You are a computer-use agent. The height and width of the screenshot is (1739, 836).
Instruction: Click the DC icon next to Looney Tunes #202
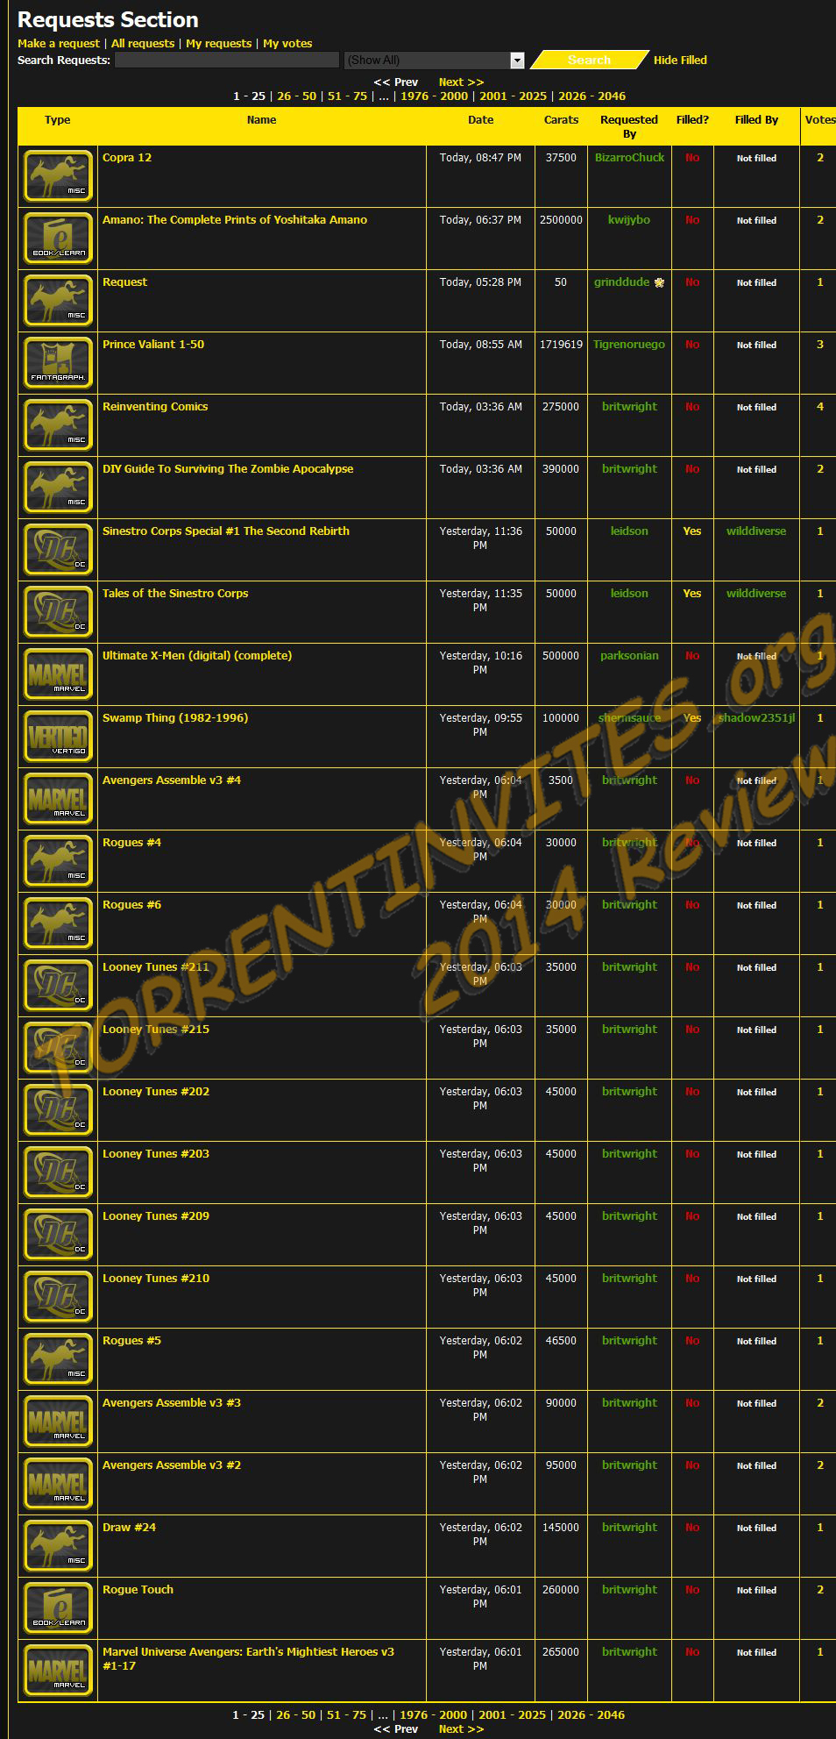(x=58, y=1110)
